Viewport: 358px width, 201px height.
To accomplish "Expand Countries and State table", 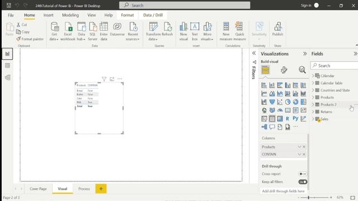I will click(313, 90).
